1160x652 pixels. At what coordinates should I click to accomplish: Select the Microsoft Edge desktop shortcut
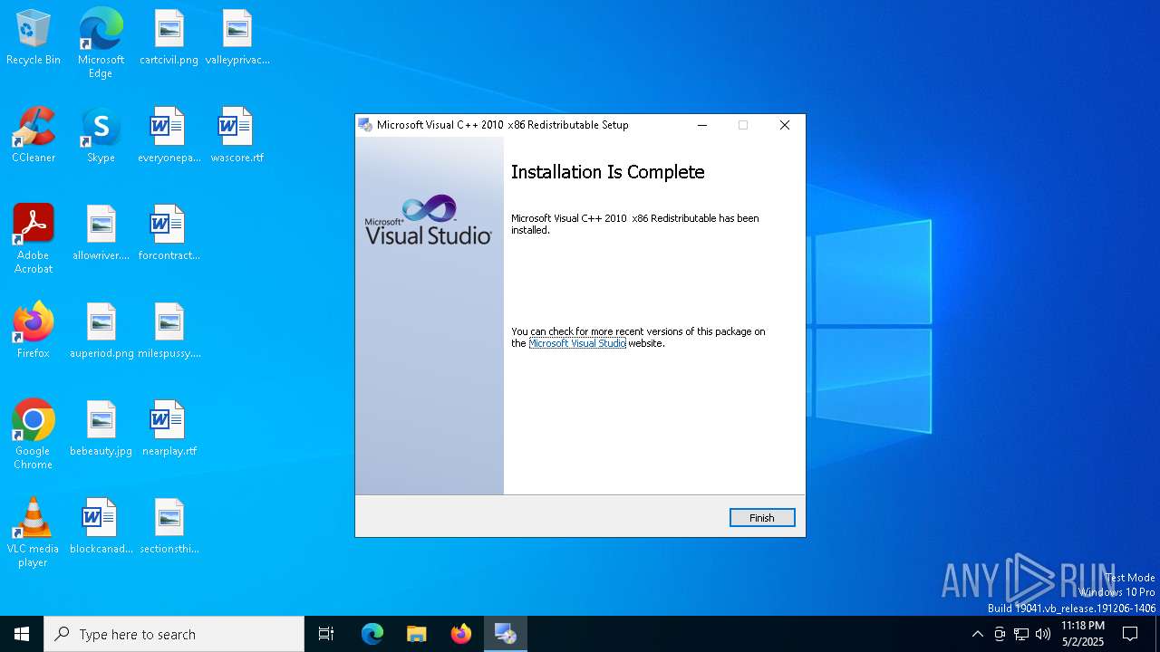pyautogui.click(x=101, y=43)
